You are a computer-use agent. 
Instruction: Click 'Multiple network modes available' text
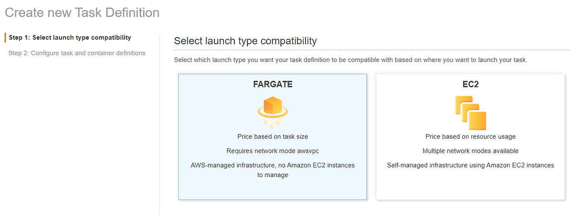(x=470, y=151)
